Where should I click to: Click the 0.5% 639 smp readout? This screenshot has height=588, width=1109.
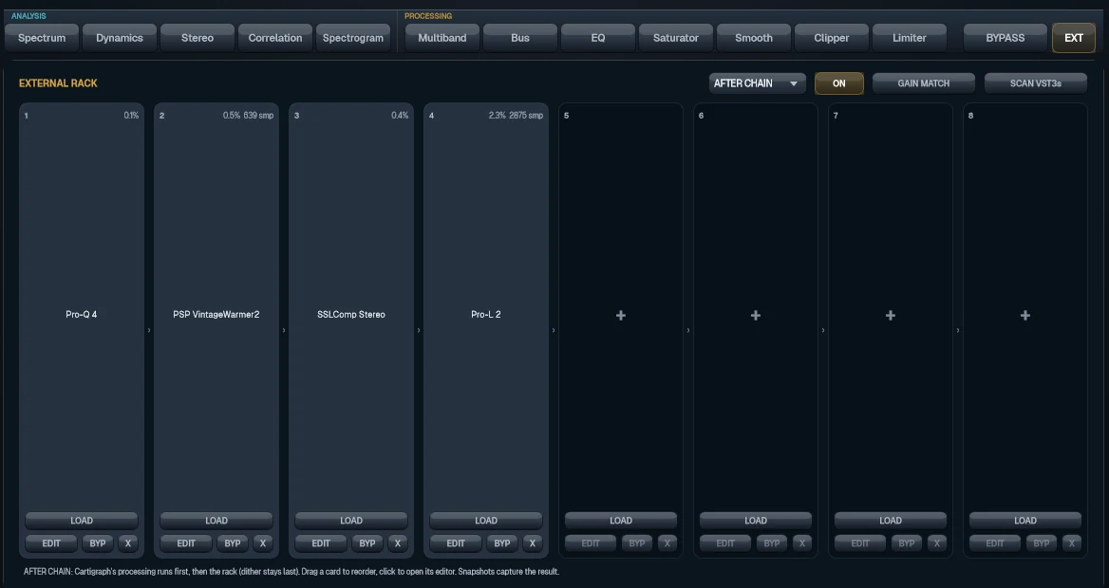(x=248, y=115)
